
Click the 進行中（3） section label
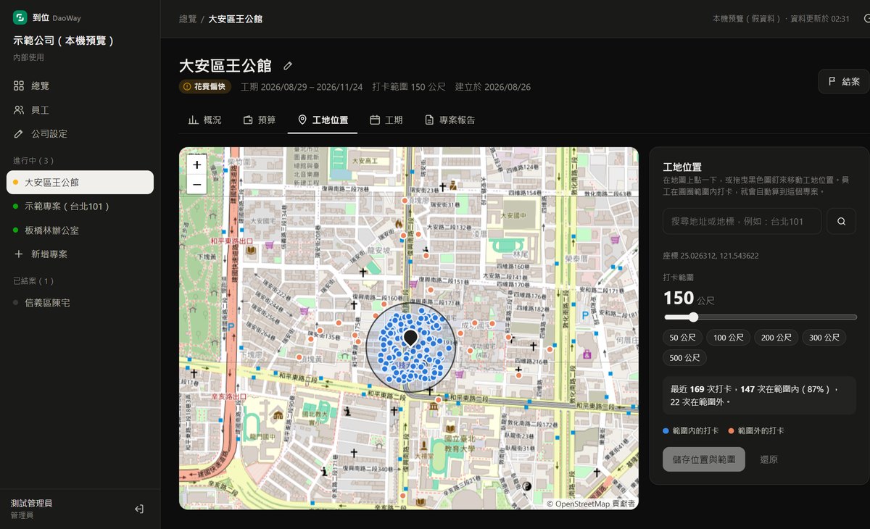pyautogui.click(x=33, y=160)
